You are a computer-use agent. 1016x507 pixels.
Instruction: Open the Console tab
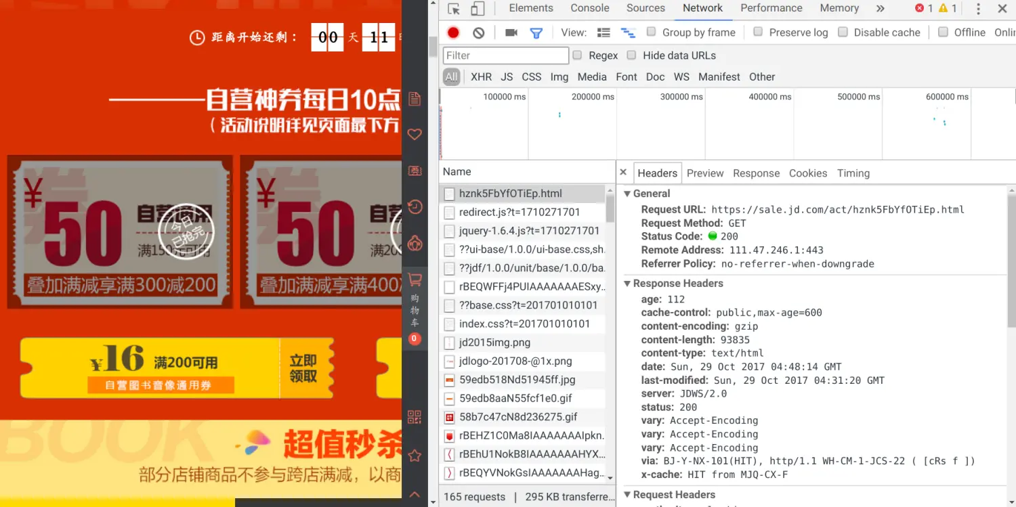590,8
